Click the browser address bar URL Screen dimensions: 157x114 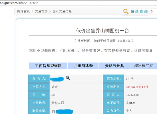19,3
